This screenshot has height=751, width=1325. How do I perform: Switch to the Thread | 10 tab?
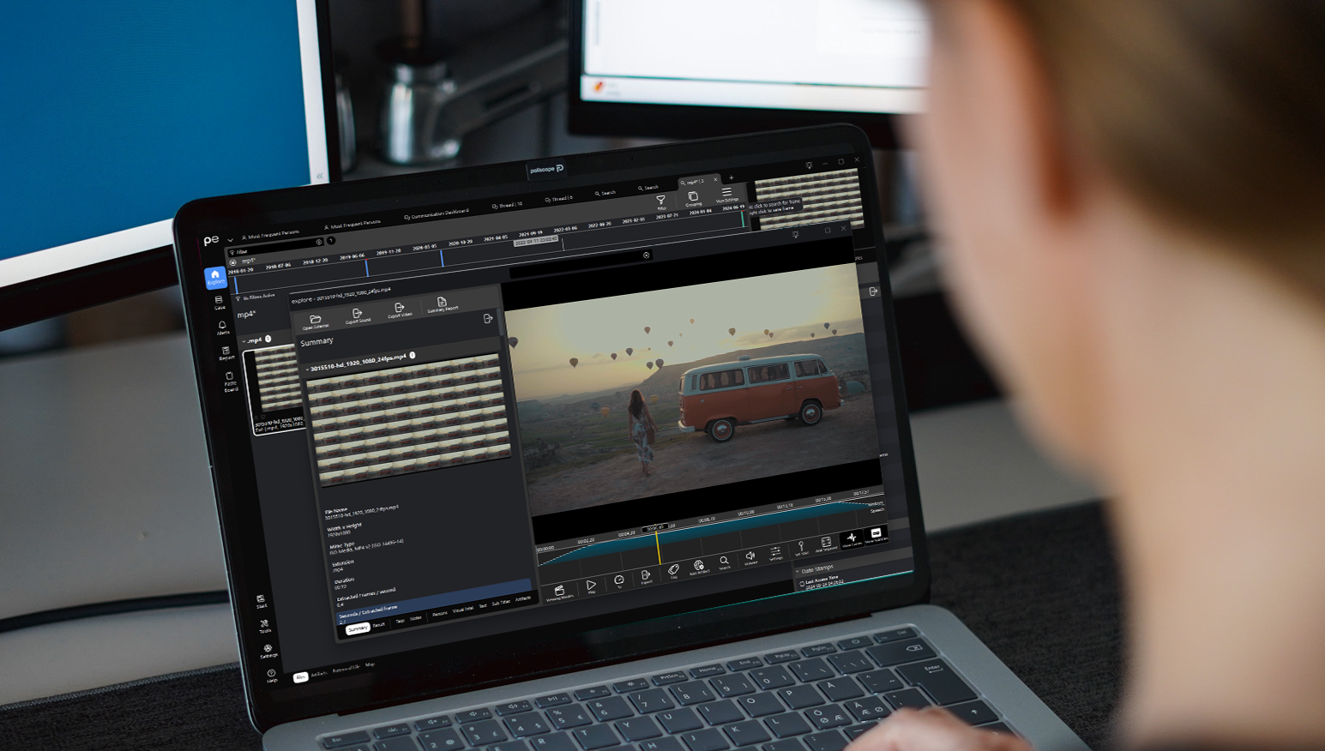tap(507, 205)
